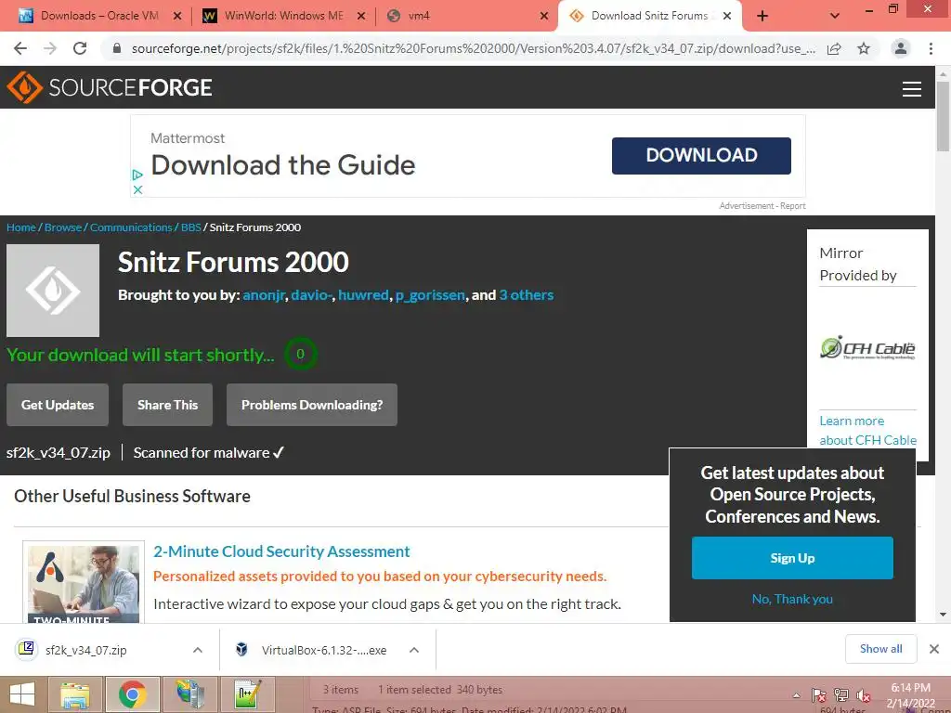
Task: Click Show all downloads
Action: pyautogui.click(x=880, y=649)
